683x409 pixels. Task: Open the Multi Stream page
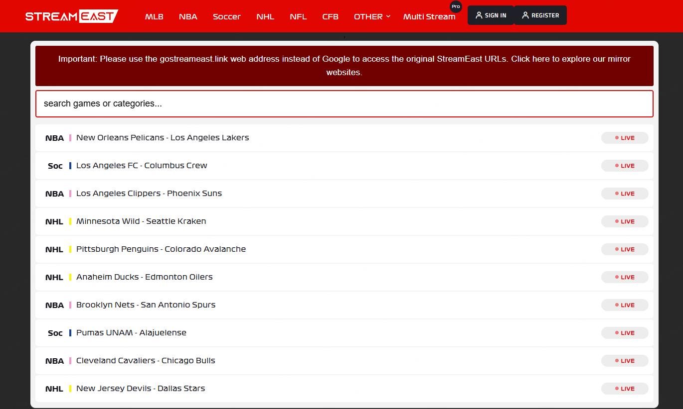429,16
